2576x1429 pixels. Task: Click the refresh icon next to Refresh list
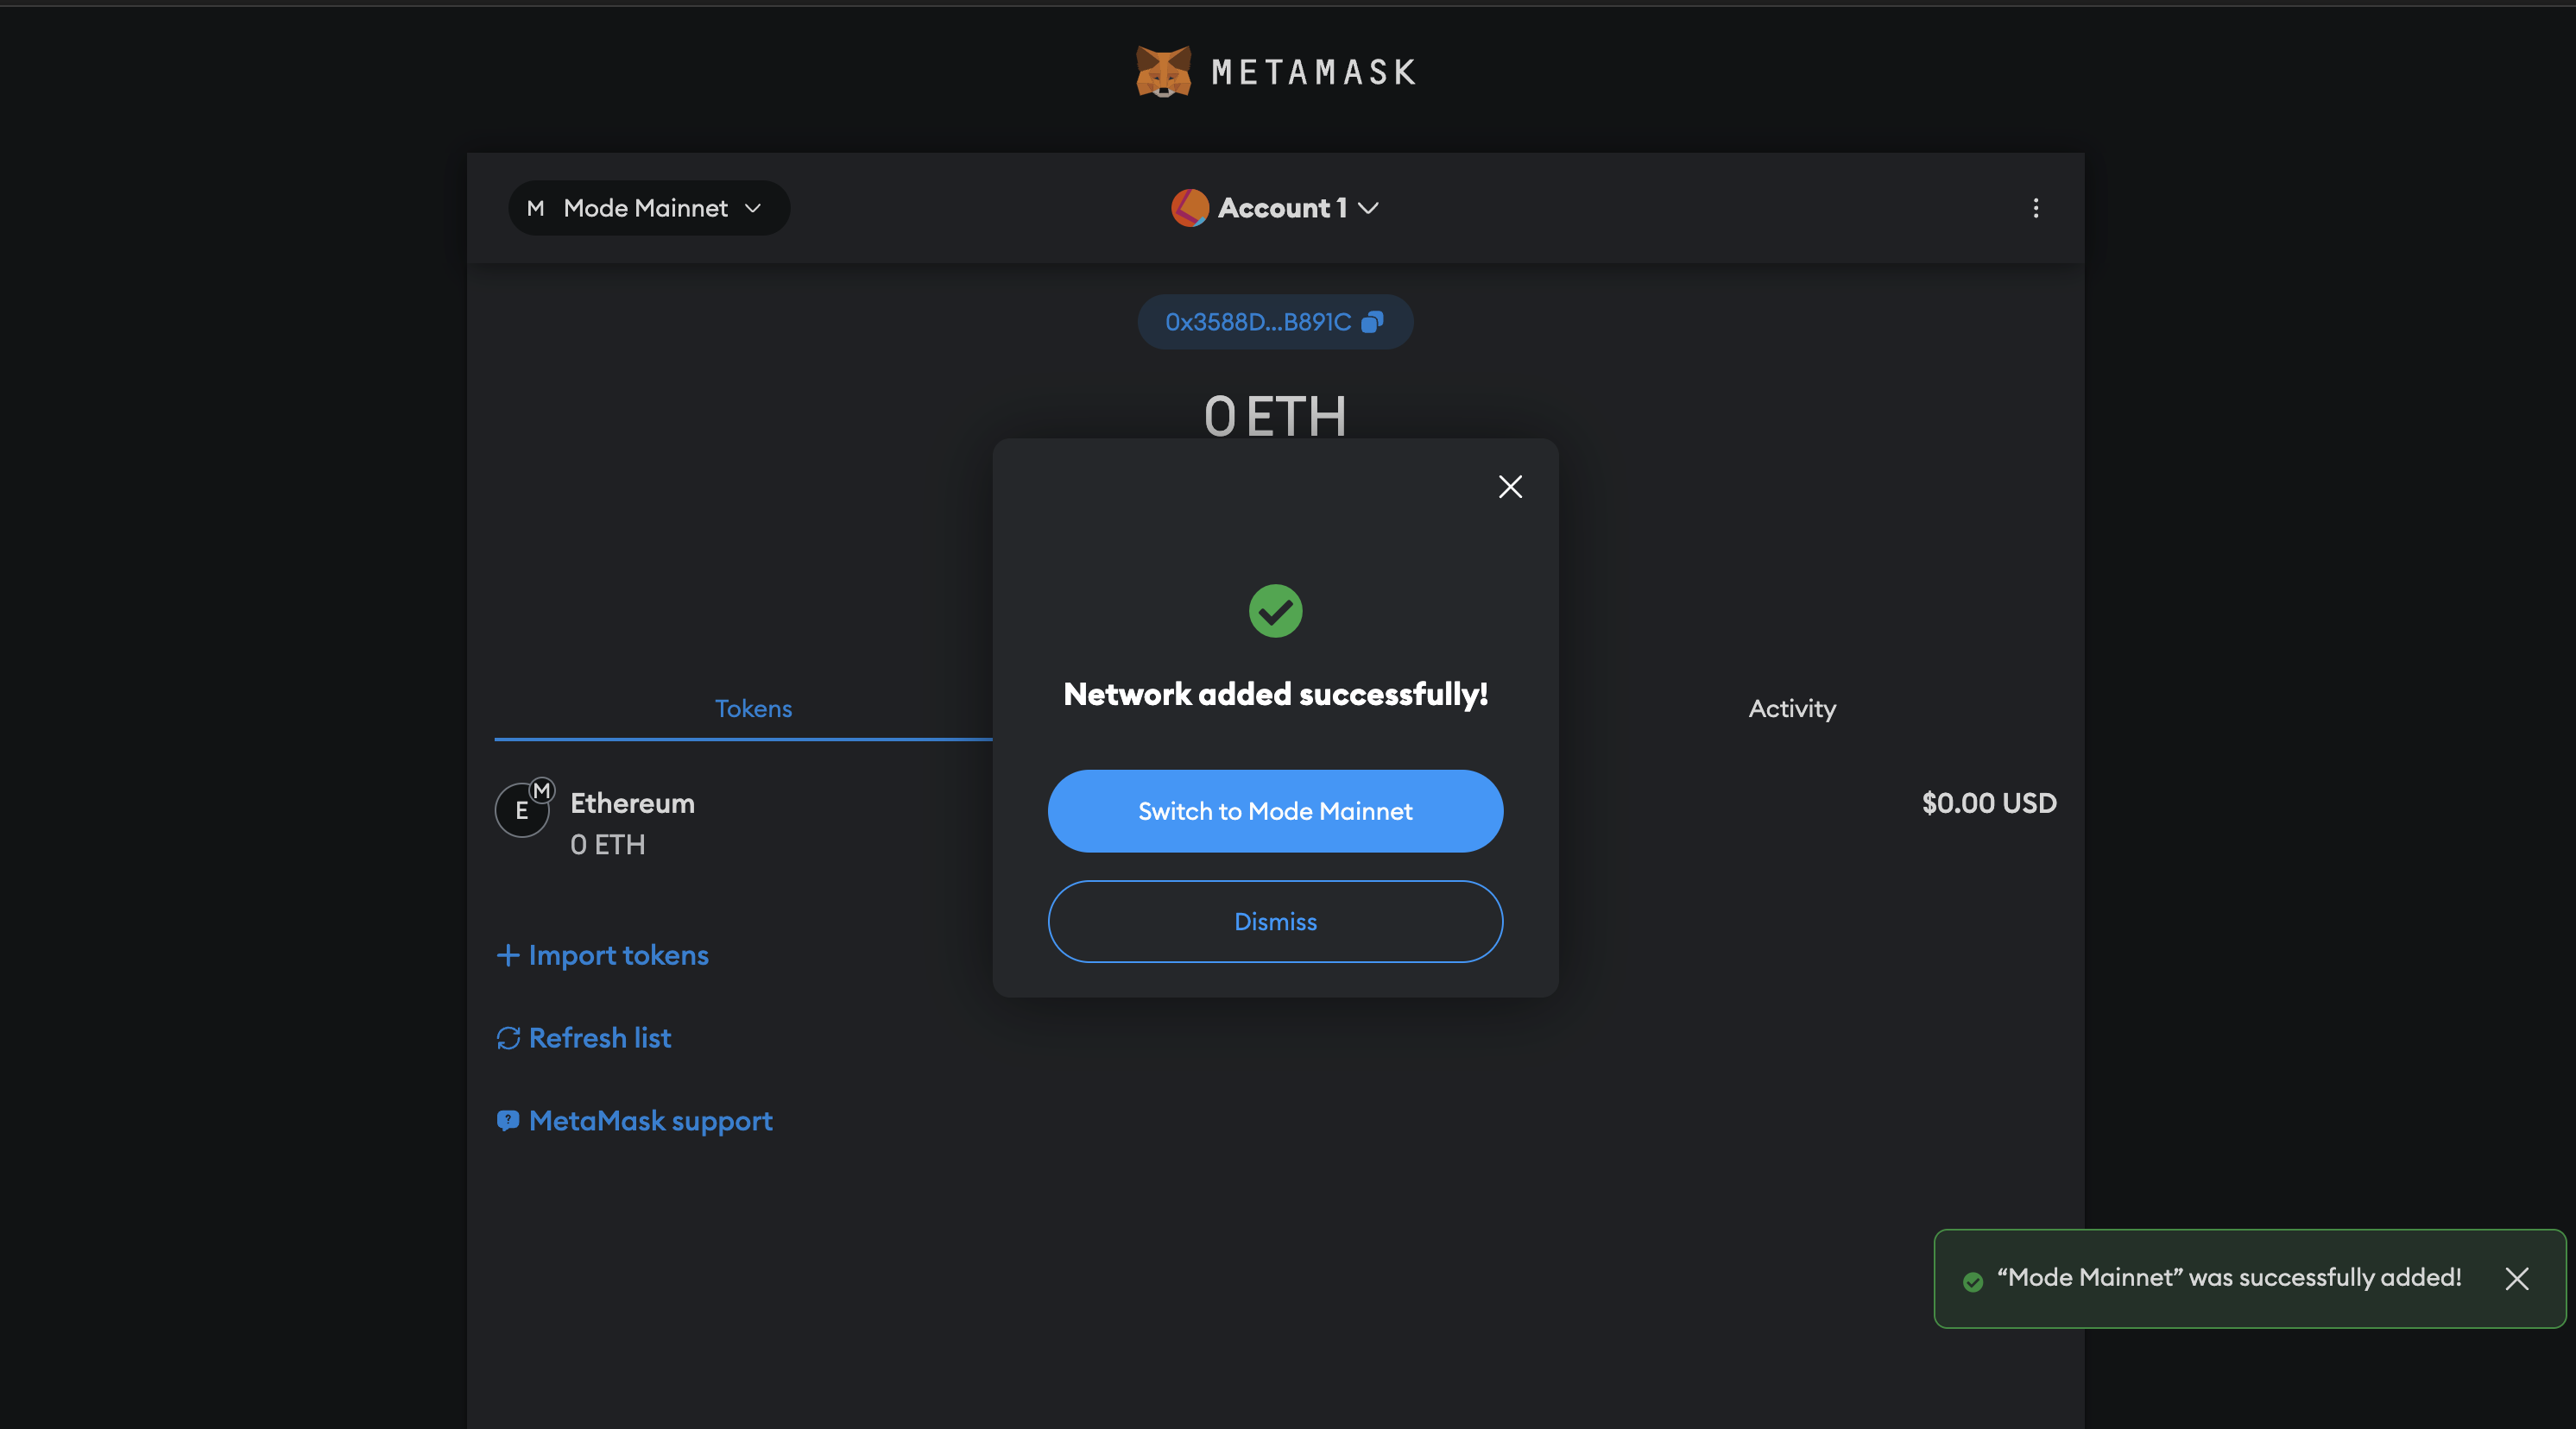pyautogui.click(x=508, y=1038)
